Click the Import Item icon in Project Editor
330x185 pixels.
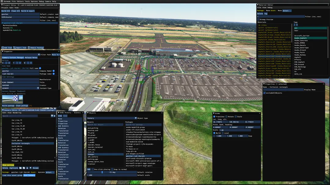tap(15, 48)
